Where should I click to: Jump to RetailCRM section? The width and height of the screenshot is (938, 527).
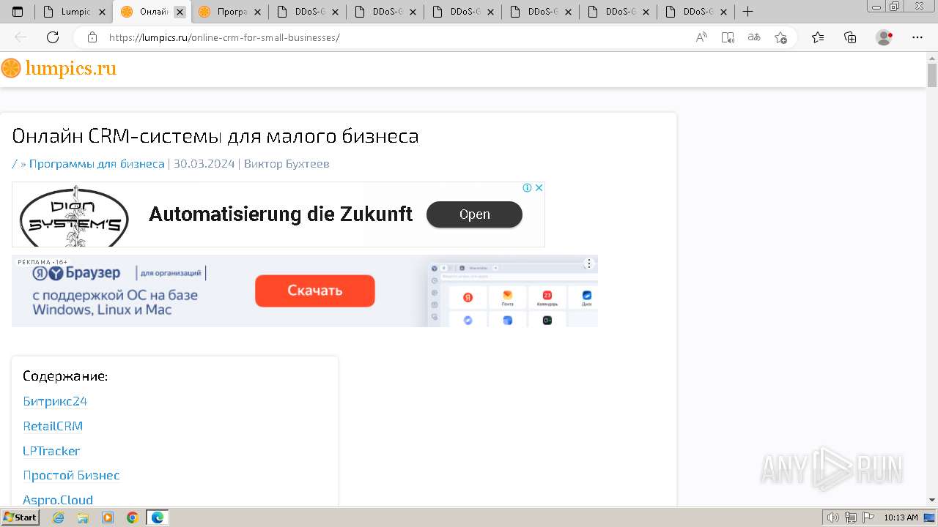click(x=53, y=426)
